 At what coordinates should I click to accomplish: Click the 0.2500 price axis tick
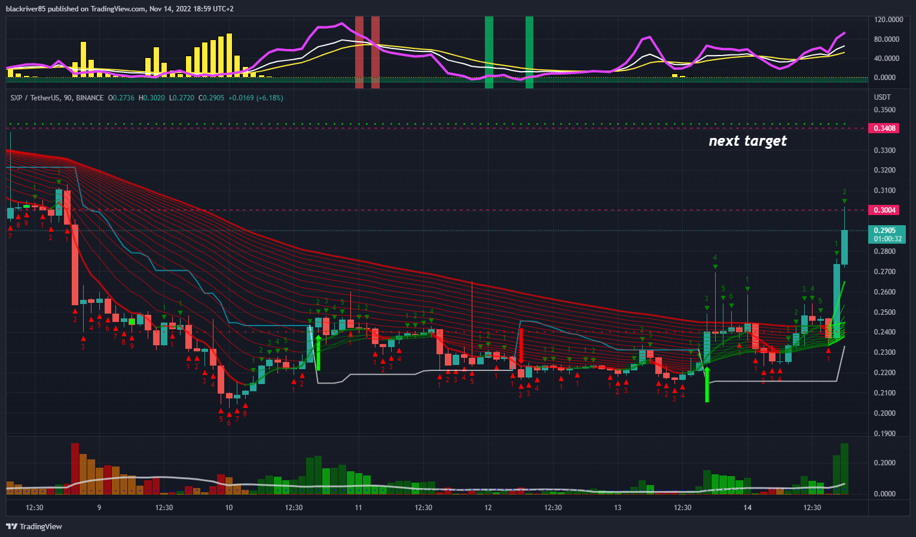pos(885,313)
